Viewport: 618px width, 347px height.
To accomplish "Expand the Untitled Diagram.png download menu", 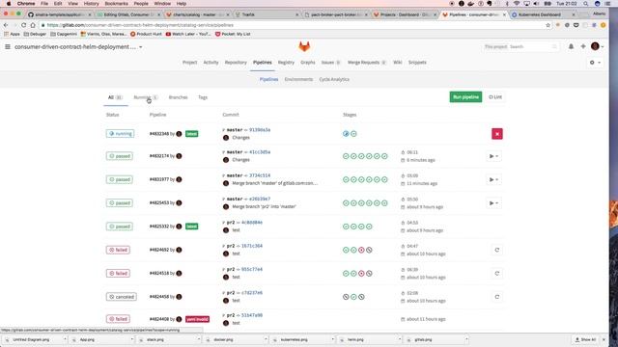I will click(x=65, y=339).
